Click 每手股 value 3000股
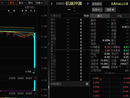Viewport: 130px width, 98px height. coord(106,67)
